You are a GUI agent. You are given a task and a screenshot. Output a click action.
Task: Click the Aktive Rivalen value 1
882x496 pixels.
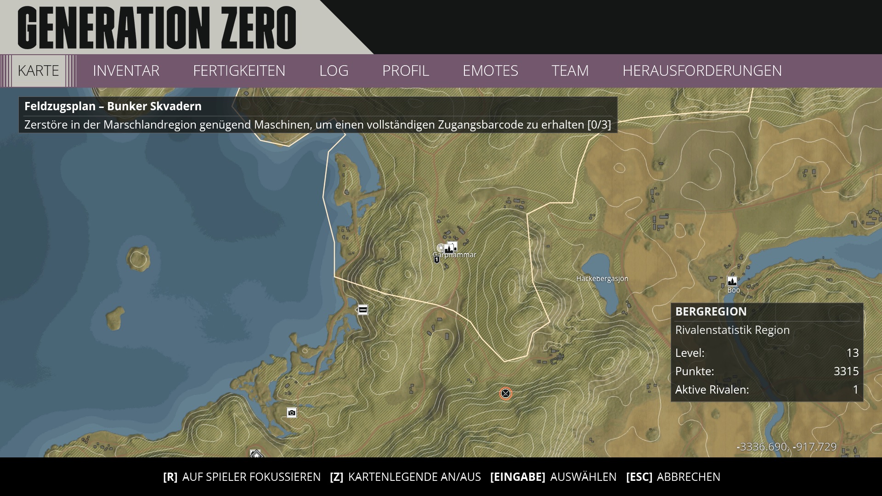coord(856,389)
